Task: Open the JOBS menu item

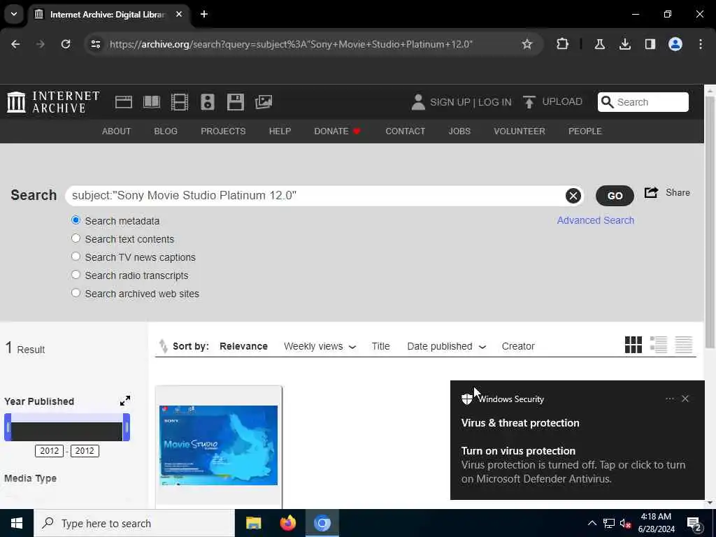Action: tap(459, 131)
